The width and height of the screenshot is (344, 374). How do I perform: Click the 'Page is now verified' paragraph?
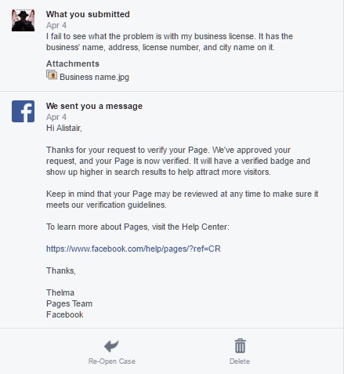pos(178,161)
